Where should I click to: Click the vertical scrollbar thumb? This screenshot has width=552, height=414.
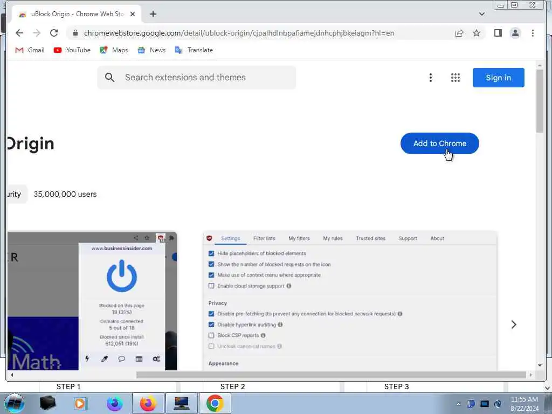(540, 101)
